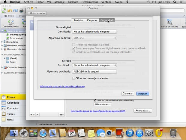Click the Aceptar button
Viewport: 186px width, 140px height.
tap(142, 94)
